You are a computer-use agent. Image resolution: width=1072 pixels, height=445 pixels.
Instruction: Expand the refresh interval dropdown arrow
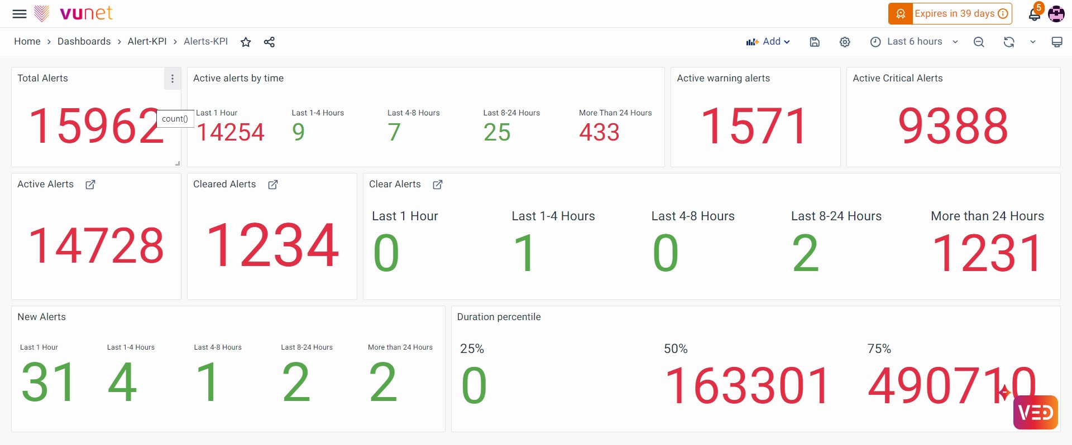(x=1033, y=42)
